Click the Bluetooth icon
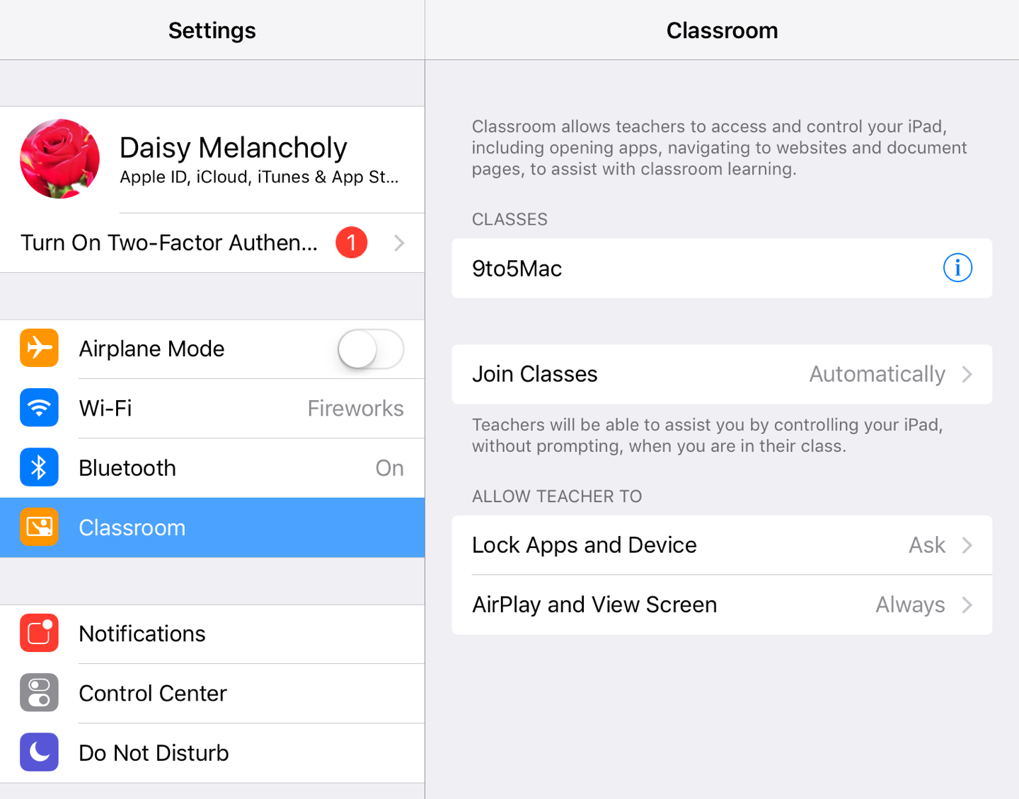This screenshot has height=799, width=1019. (x=39, y=467)
